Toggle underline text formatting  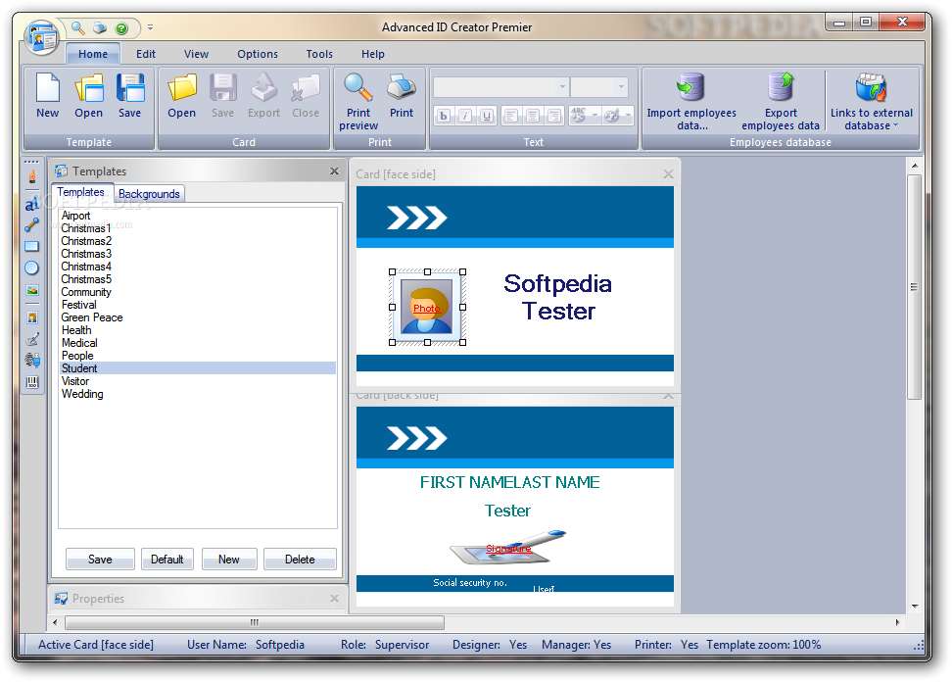tap(487, 116)
